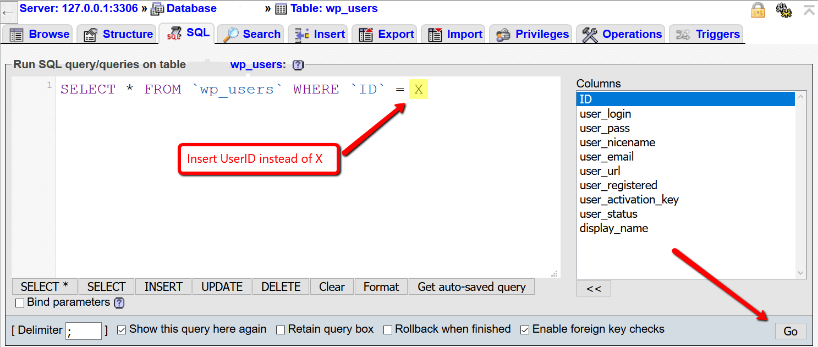
Task: Switch to the Structure tab
Action: (x=118, y=34)
